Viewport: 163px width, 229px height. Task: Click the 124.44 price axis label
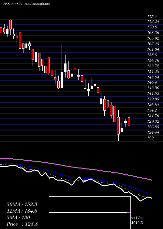153,132
